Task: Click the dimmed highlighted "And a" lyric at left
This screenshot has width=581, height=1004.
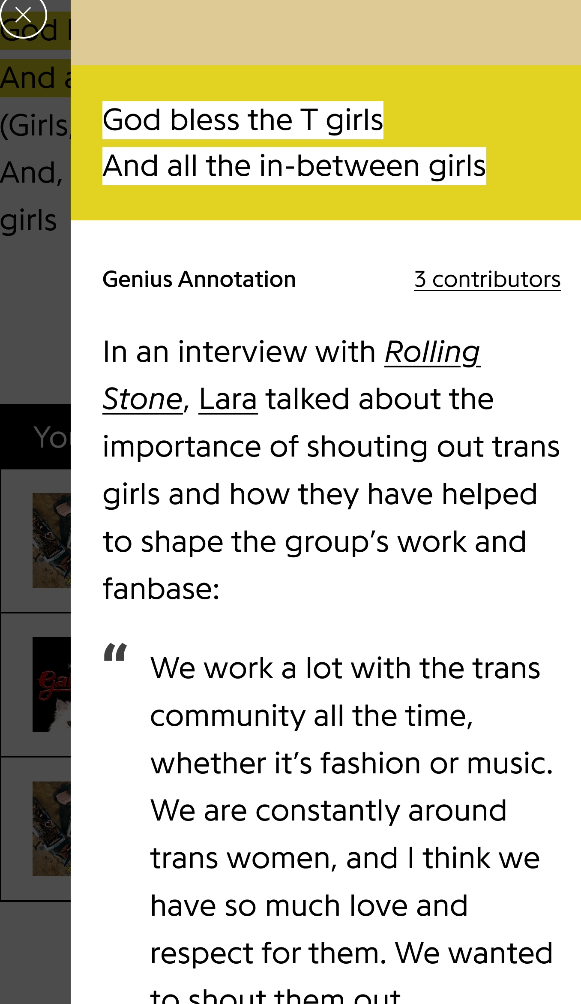Action: [x=34, y=78]
